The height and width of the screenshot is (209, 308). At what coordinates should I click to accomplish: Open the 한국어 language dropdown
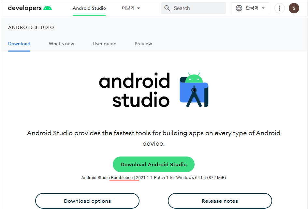250,8
